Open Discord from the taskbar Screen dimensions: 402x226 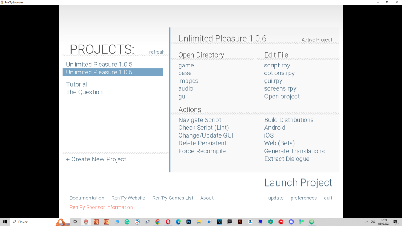click(x=291, y=222)
